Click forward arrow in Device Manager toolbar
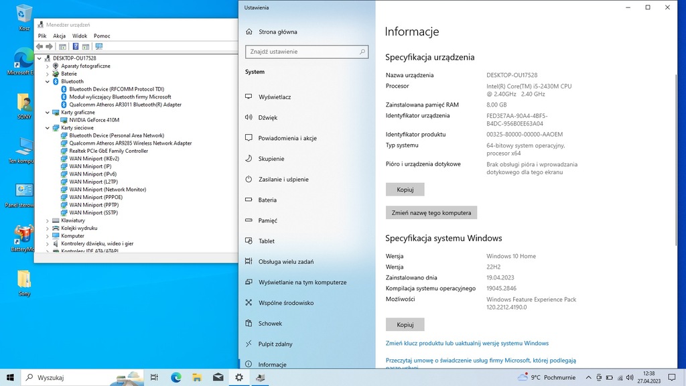The height and width of the screenshot is (386, 686). coord(49,46)
